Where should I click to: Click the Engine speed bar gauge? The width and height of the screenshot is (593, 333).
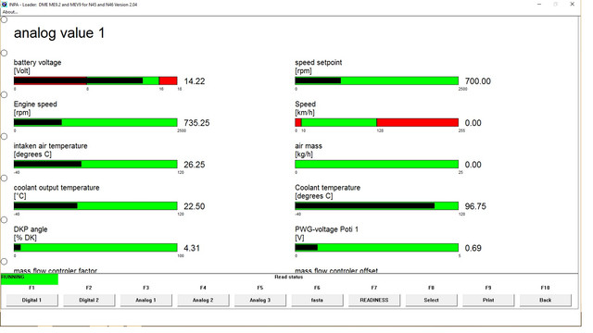pos(95,122)
